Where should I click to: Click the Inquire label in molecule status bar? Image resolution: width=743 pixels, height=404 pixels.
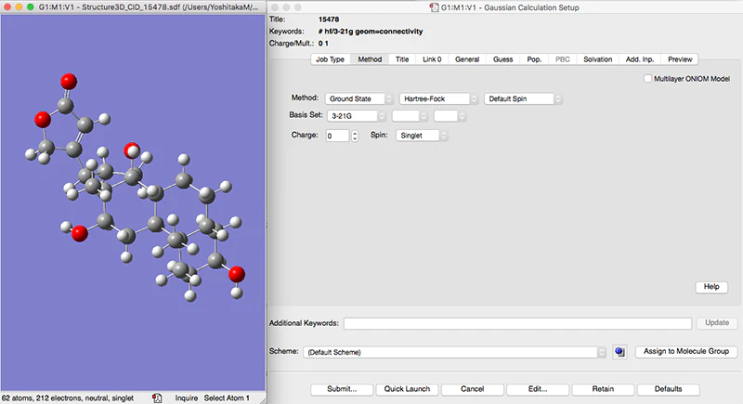point(187,398)
